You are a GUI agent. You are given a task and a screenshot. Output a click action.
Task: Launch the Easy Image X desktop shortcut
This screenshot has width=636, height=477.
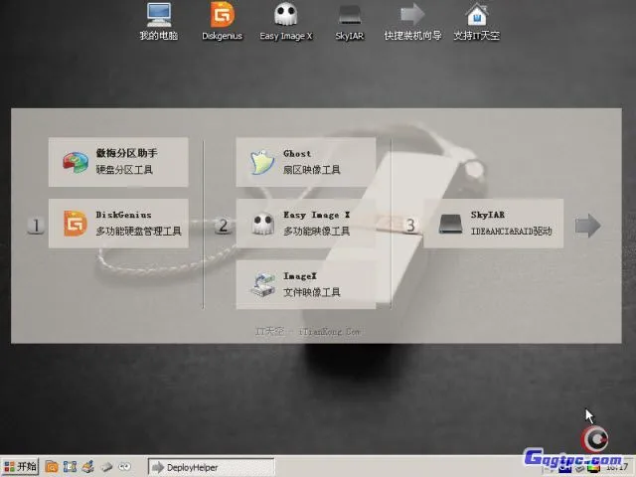(x=285, y=21)
